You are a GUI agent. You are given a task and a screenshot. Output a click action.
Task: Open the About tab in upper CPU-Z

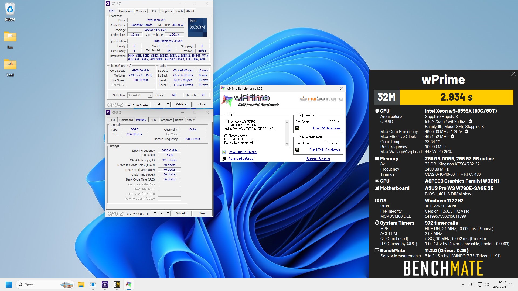click(190, 11)
